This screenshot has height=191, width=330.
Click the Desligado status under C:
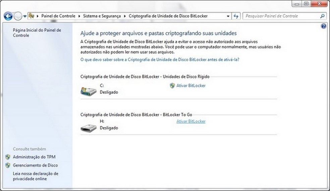[x=109, y=92]
